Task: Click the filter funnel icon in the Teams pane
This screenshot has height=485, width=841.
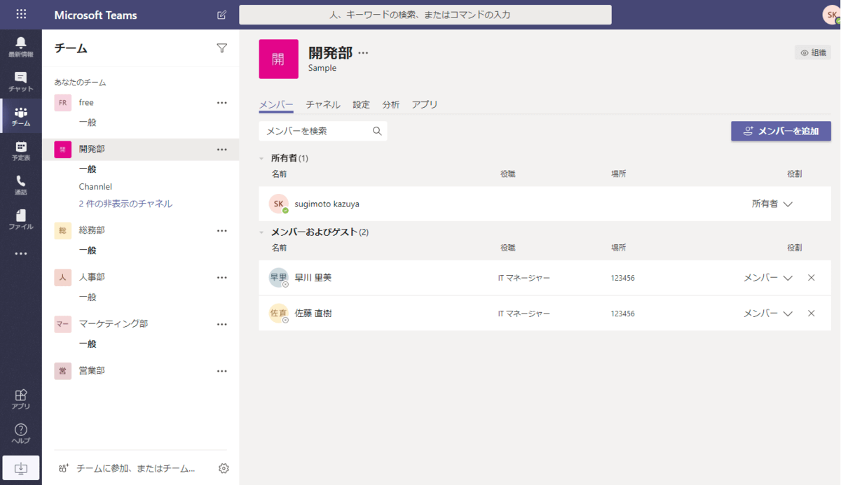Action: coord(222,48)
